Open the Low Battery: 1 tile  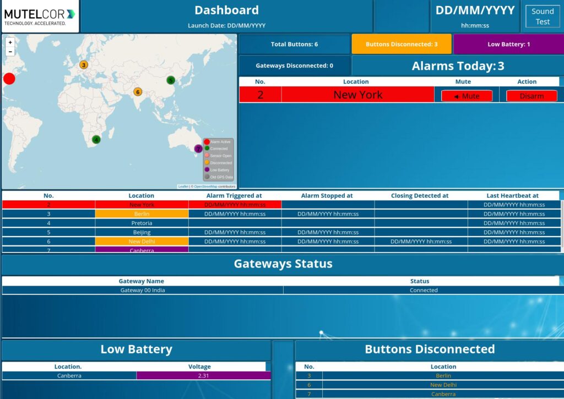(508, 44)
